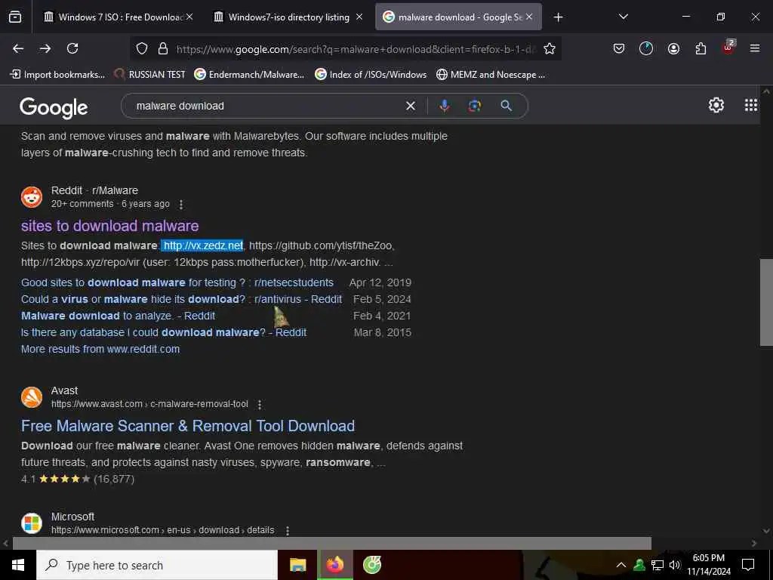
Task: Switch to Windows7-iso directory listing tab
Action: 288,17
